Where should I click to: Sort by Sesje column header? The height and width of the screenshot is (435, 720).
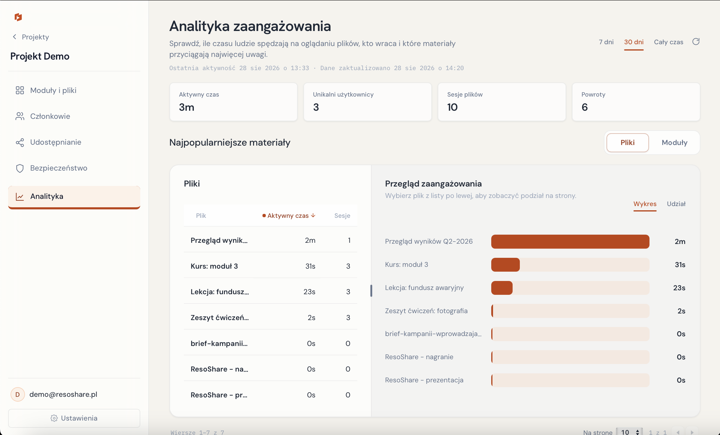342,216
